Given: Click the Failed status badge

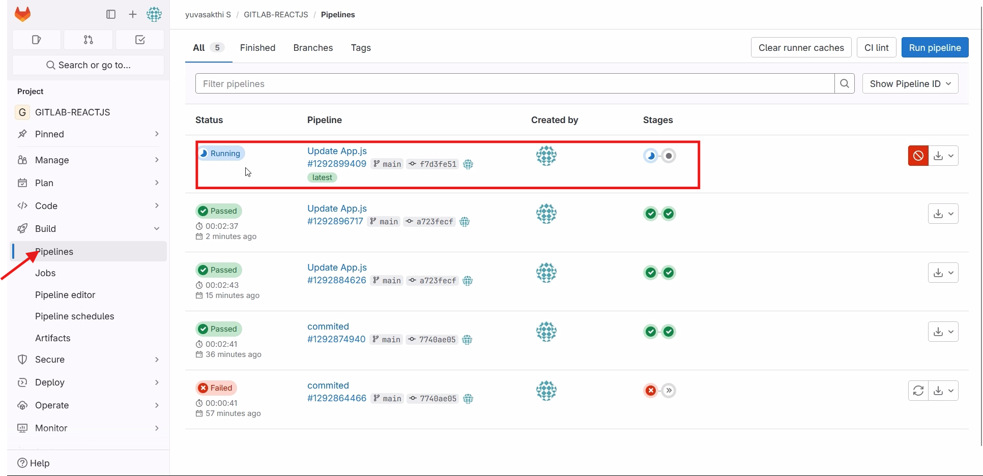Looking at the screenshot, I should 216,388.
